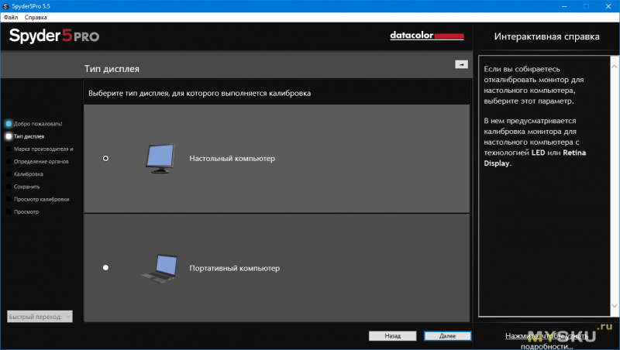Viewport: 620px width, 350px height.
Task: Minimize the Spyder5Pro window
Action: point(564,6)
